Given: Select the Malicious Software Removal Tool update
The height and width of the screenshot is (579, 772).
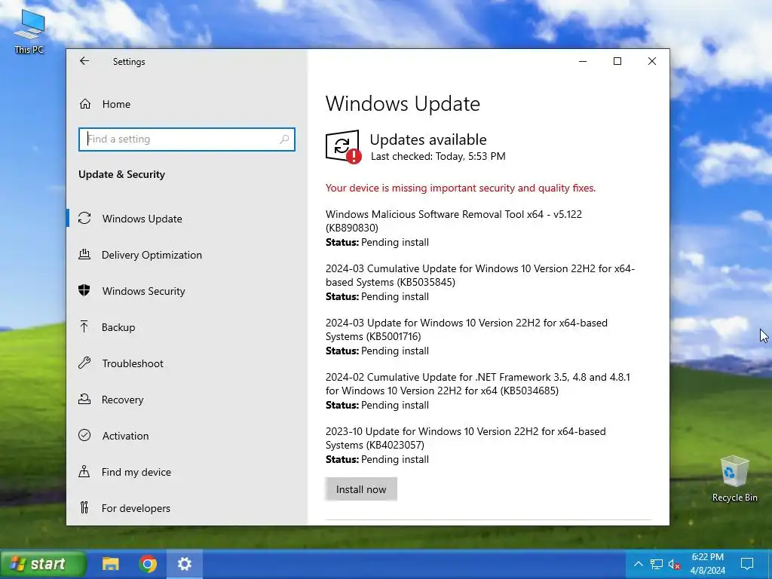Looking at the screenshot, I should (453, 228).
